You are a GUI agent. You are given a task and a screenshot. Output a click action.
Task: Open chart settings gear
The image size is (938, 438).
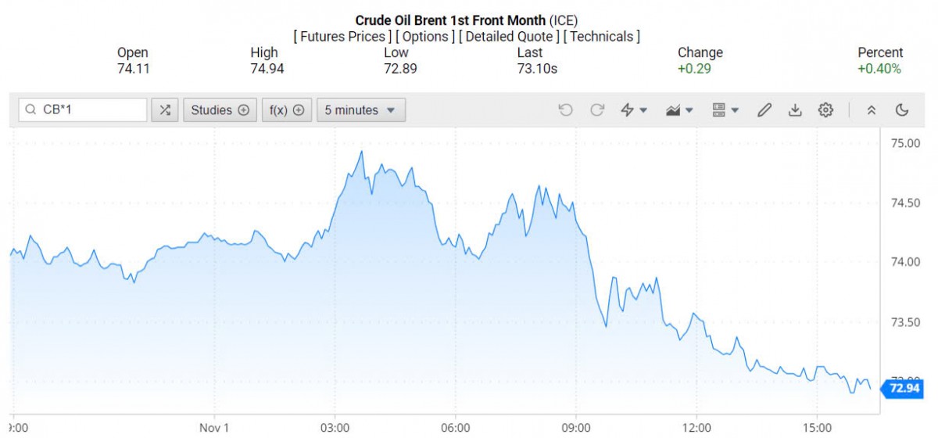[825, 110]
